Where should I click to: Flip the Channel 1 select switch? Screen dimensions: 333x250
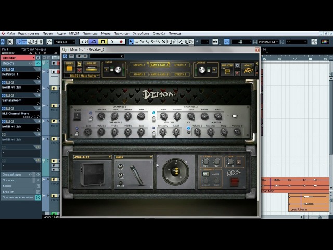pos(90,117)
